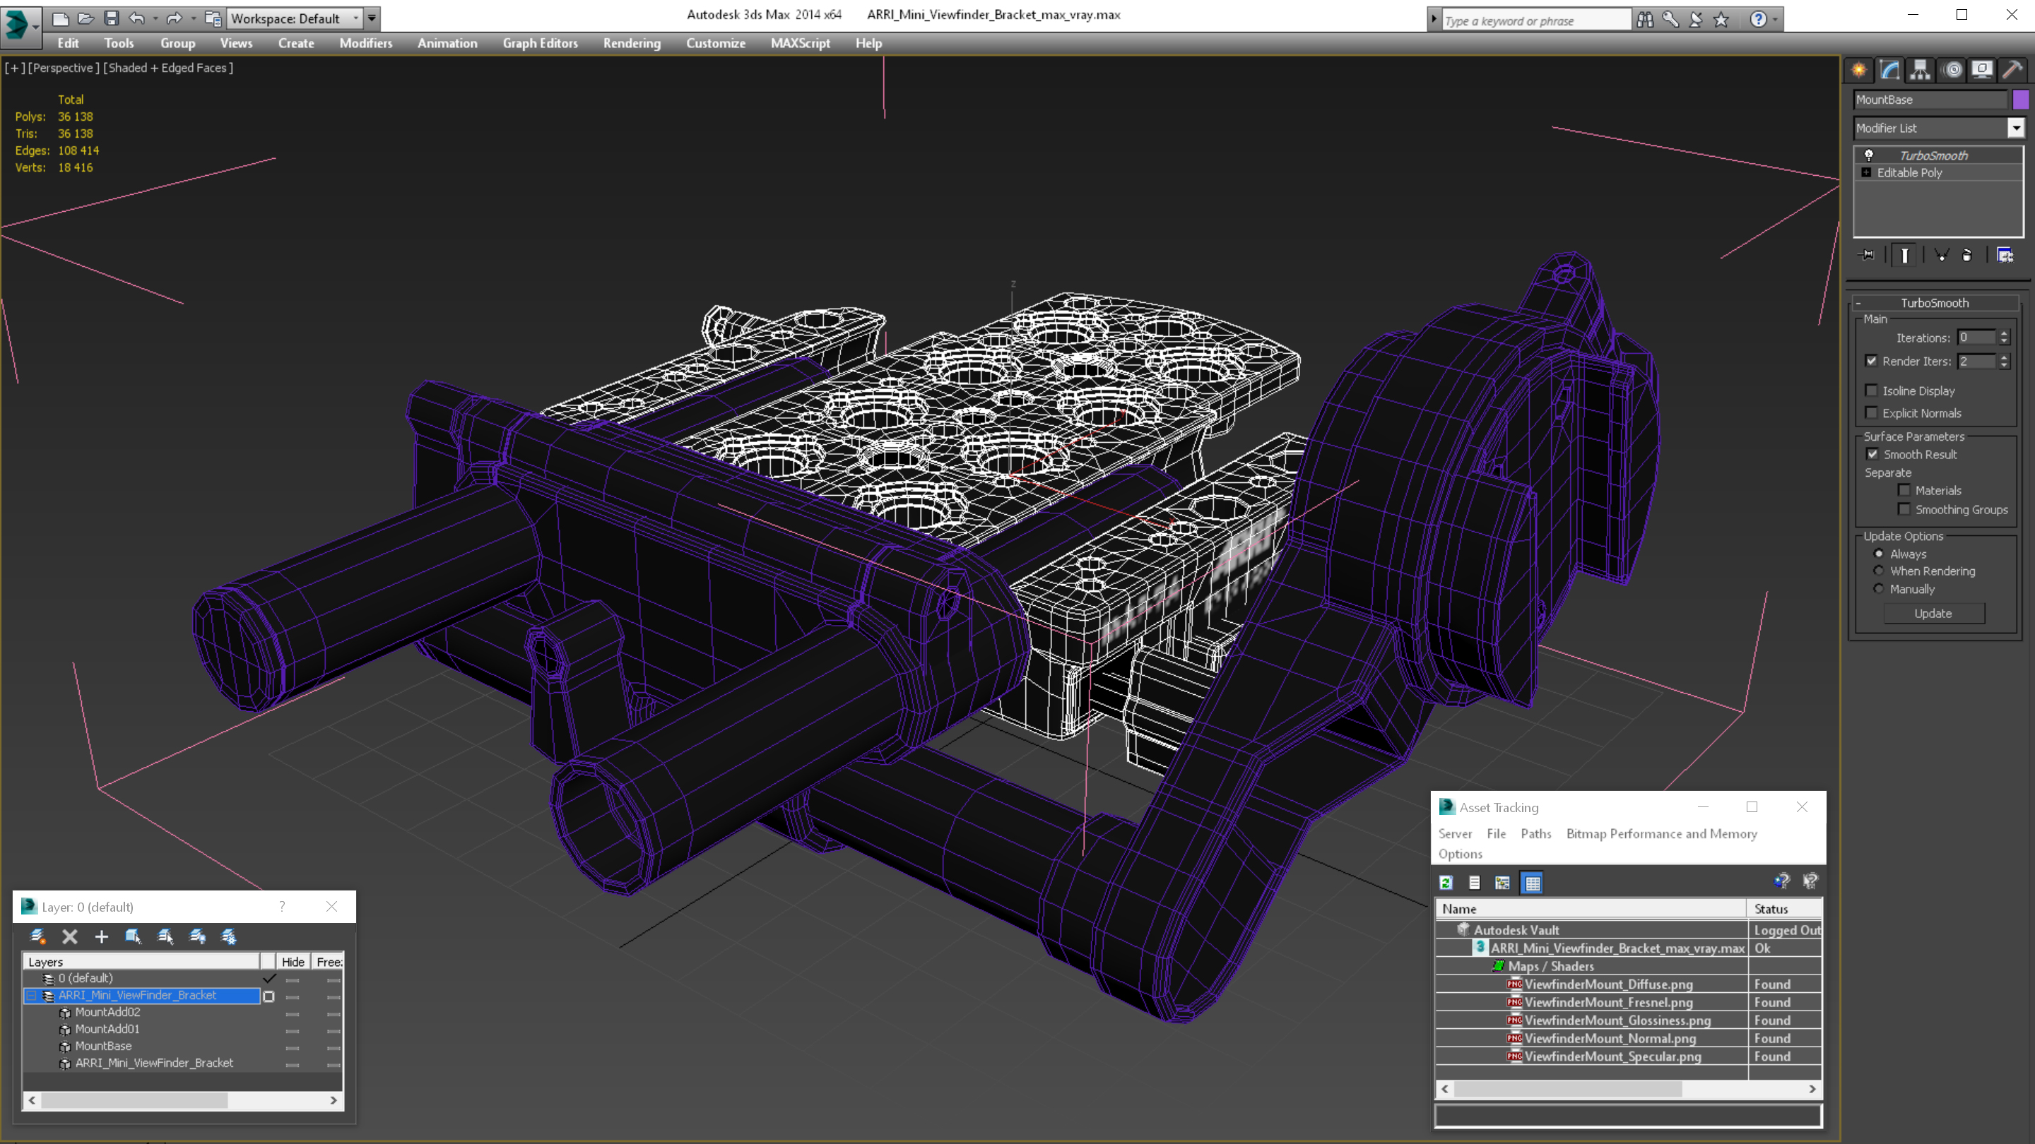Open the Create command panel tab
The height and width of the screenshot is (1144, 2035).
pyautogui.click(x=1859, y=69)
